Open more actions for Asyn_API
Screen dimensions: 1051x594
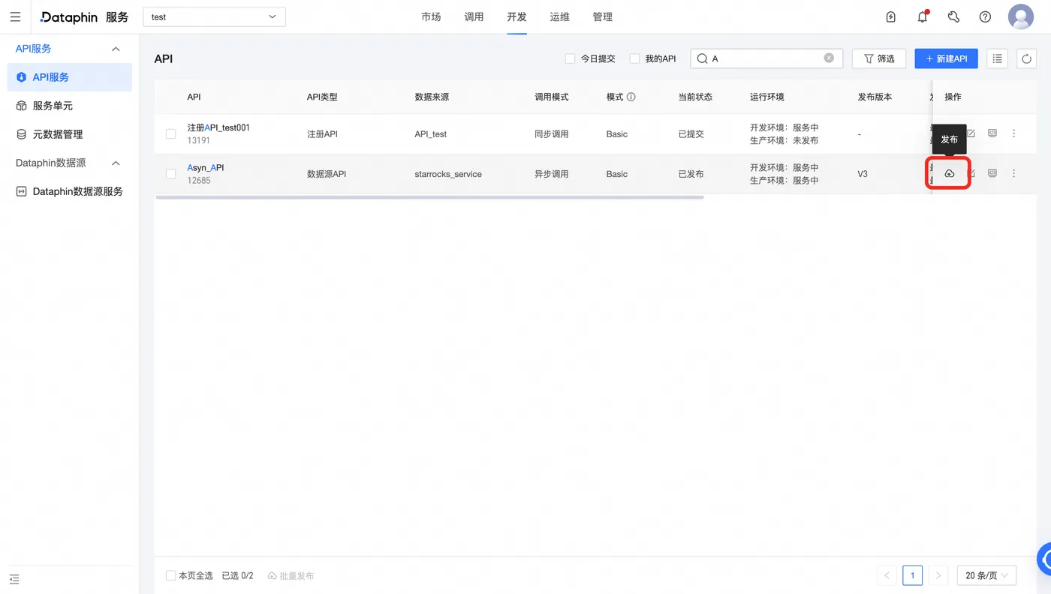click(x=1014, y=173)
